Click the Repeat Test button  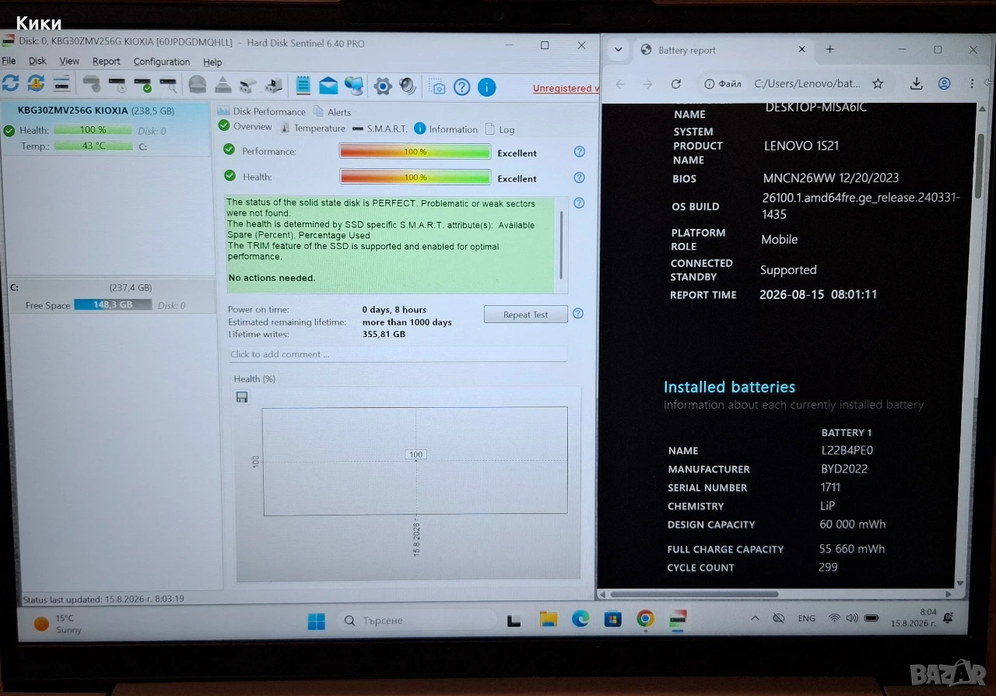click(x=525, y=315)
